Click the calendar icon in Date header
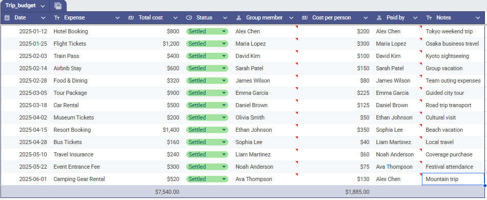This screenshot has height=200, width=487. pyautogui.click(x=7, y=18)
